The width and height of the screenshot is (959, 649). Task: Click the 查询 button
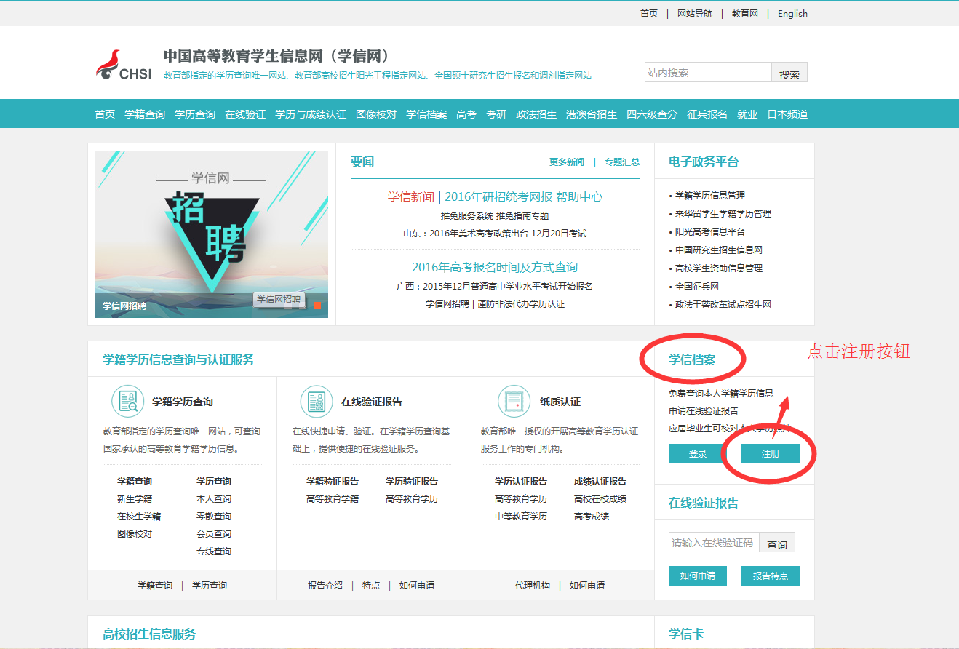click(777, 543)
